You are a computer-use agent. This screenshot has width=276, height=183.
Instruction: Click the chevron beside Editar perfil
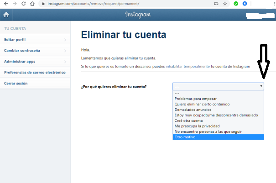tap(65, 40)
